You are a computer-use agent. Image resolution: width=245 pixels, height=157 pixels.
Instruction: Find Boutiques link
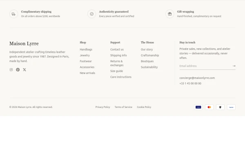(x=147, y=61)
